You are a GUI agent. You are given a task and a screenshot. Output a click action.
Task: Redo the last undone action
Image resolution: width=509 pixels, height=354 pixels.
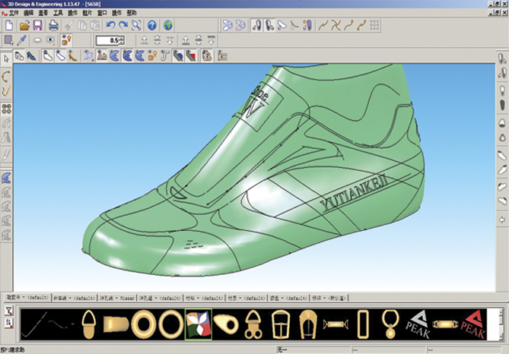pos(123,25)
